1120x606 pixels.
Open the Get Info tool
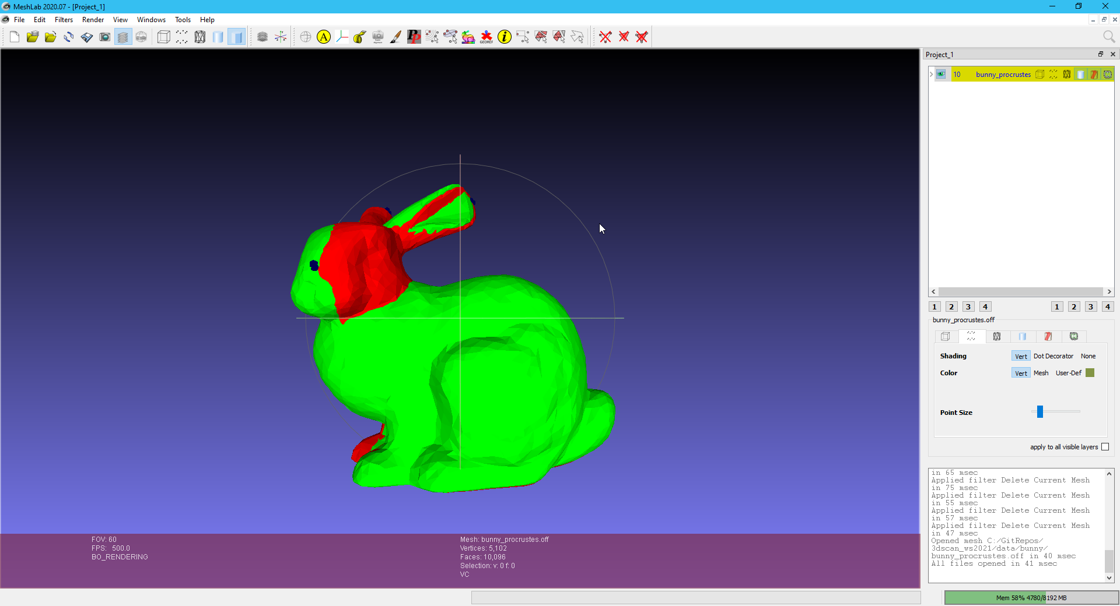point(504,37)
